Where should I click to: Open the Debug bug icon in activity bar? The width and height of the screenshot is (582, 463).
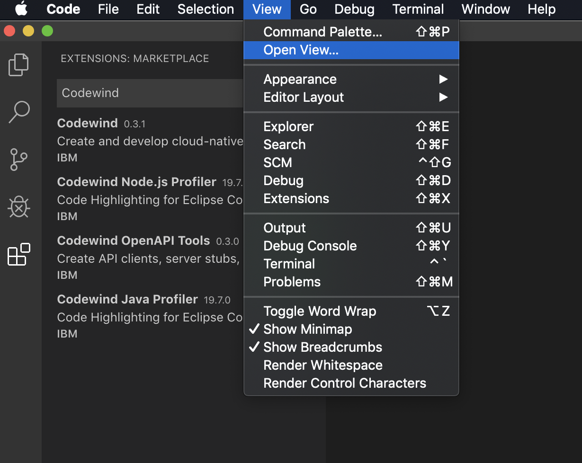[x=19, y=207]
